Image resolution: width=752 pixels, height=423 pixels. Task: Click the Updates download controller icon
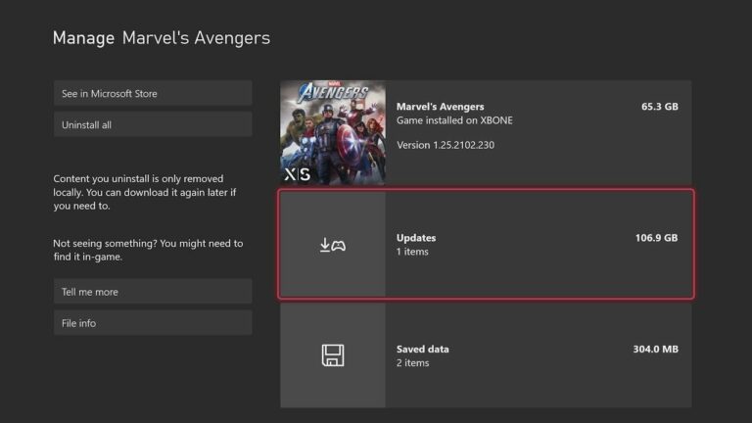[332, 245]
